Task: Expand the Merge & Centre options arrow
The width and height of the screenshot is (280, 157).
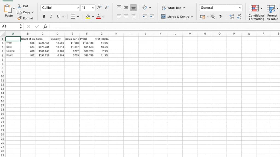Action: point(192,17)
